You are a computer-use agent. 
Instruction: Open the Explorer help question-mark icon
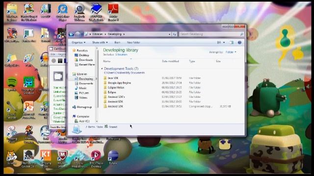coord(239,43)
